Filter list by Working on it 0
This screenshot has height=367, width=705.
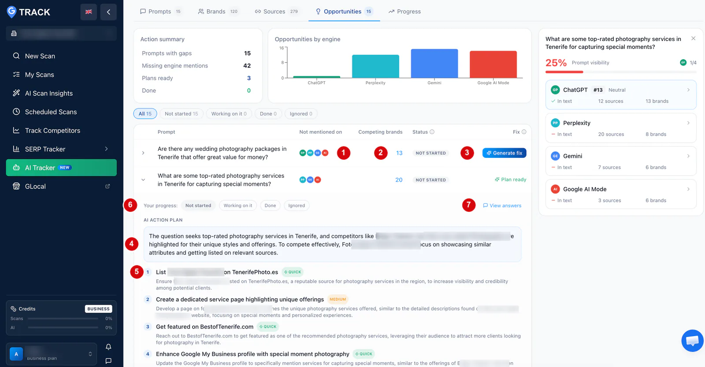click(229, 114)
